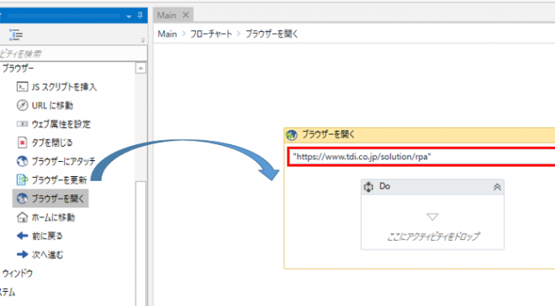This screenshot has width=555, height=306.
Task: Select the ウェブ属性を設定 activity label
Action: click(61, 124)
